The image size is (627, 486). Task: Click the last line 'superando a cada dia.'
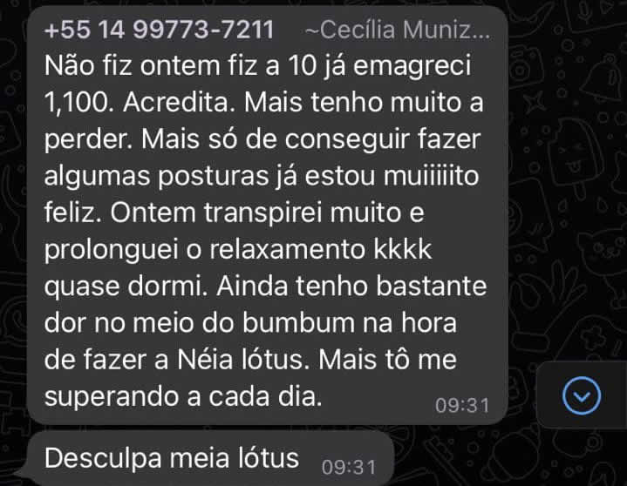(183, 396)
